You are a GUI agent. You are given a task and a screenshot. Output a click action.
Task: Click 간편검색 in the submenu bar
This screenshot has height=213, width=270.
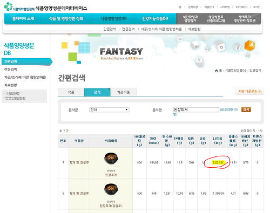pos(110,29)
